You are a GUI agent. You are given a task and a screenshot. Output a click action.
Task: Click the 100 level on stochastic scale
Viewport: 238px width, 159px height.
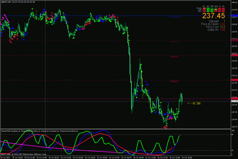233,131
